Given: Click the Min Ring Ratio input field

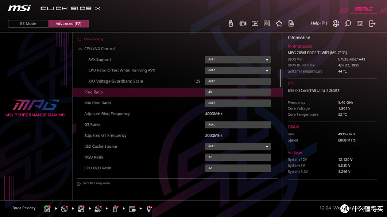Looking at the screenshot, I should (x=238, y=103).
